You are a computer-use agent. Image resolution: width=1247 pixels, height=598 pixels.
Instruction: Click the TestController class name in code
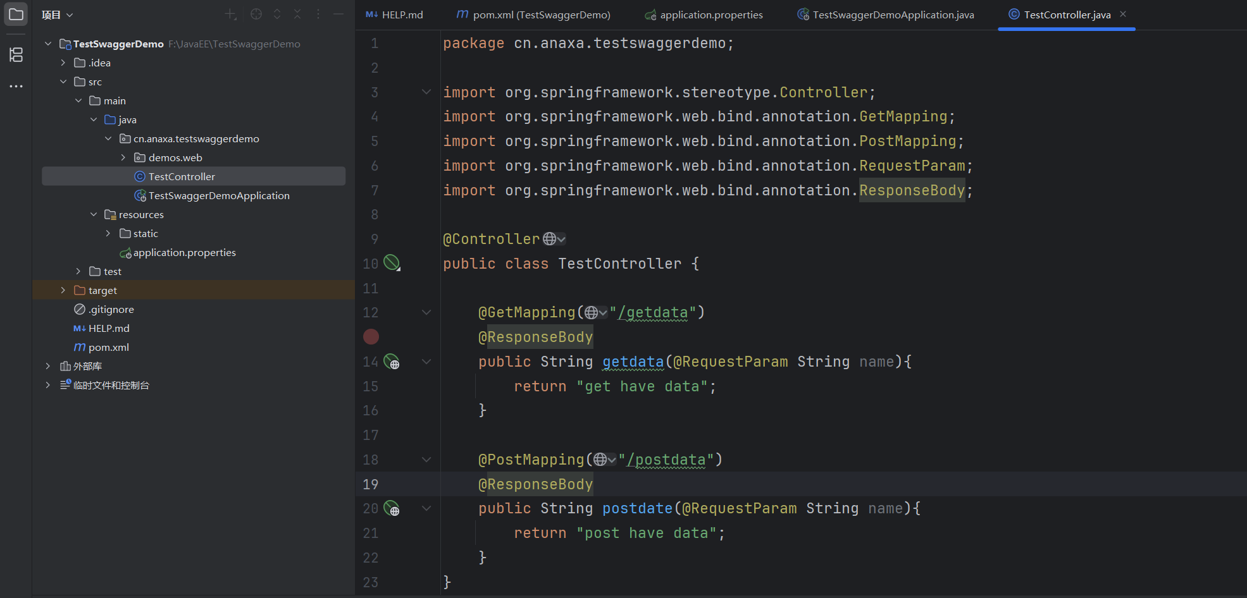pos(620,264)
